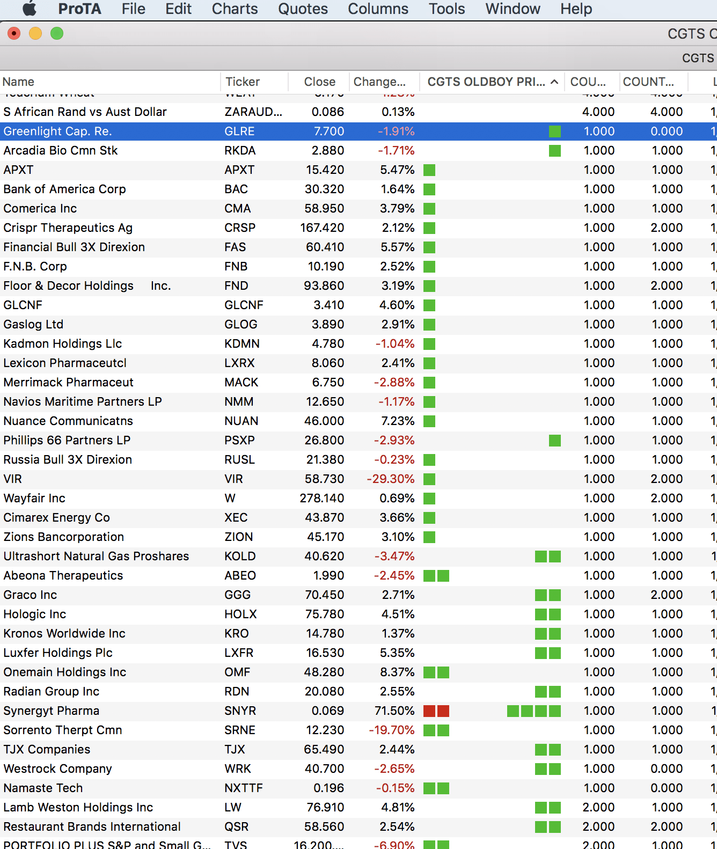
Task: Click green signal square in Bank of America row
Action: click(429, 189)
